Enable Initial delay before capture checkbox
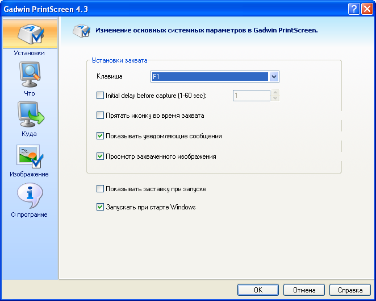 [100, 96]
